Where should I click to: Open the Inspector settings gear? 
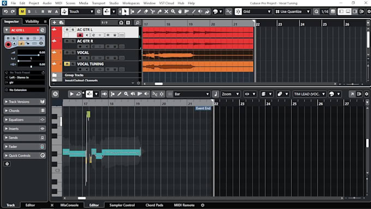[x=7, y=164]
